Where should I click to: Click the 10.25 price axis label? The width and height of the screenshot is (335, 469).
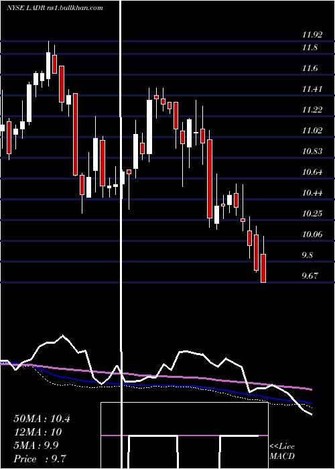pos(312,213)
